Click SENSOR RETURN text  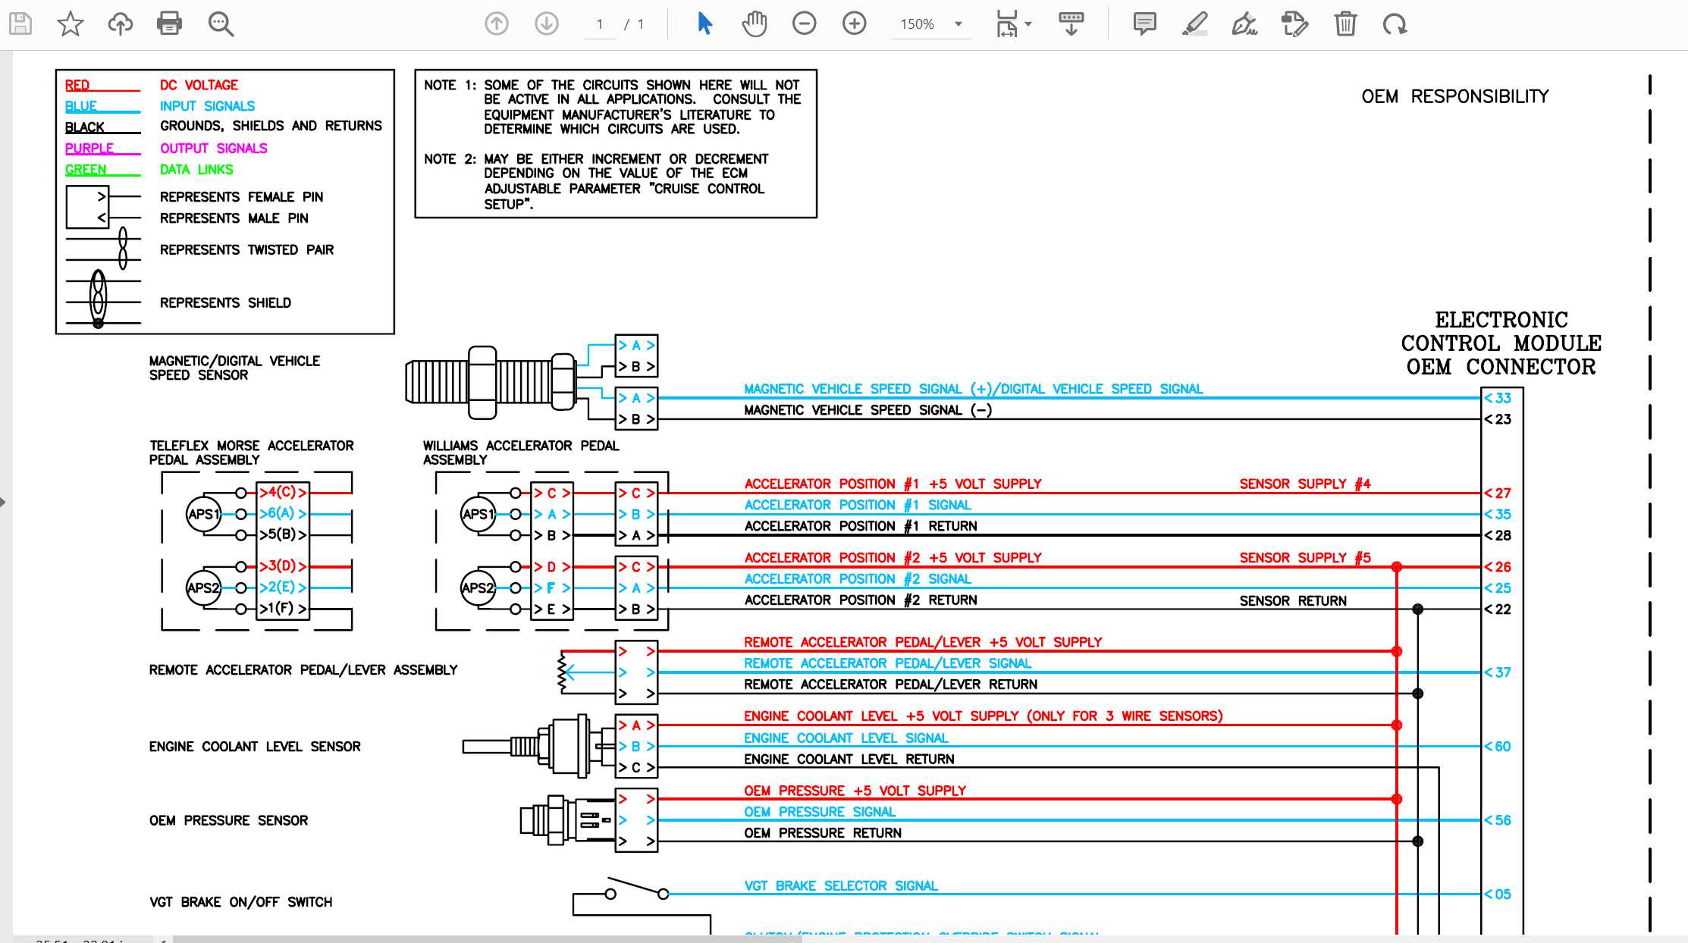(1293, 600)
